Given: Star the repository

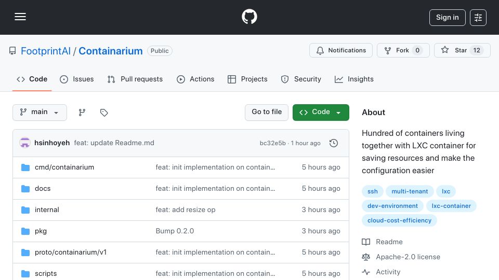Looking at the screenshot, I should [x=462, y=50].
